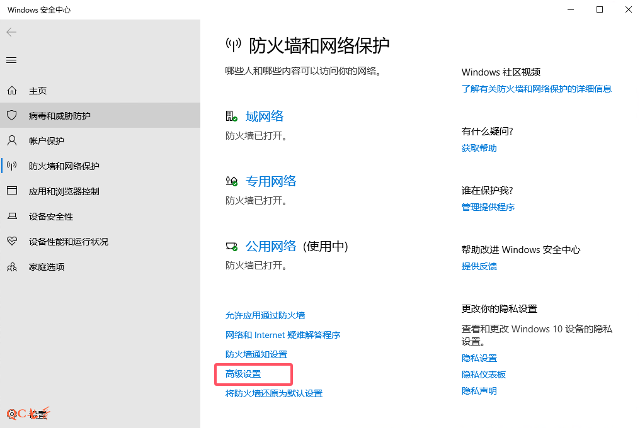Maximize the Windows 安全中心 window
This screenshot has height=428, width=640.
600,9
